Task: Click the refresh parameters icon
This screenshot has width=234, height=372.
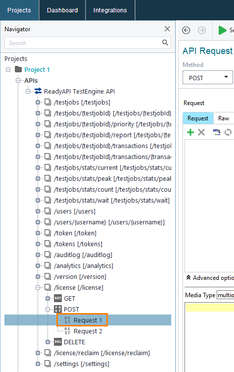Action: [x=228, y=132]
